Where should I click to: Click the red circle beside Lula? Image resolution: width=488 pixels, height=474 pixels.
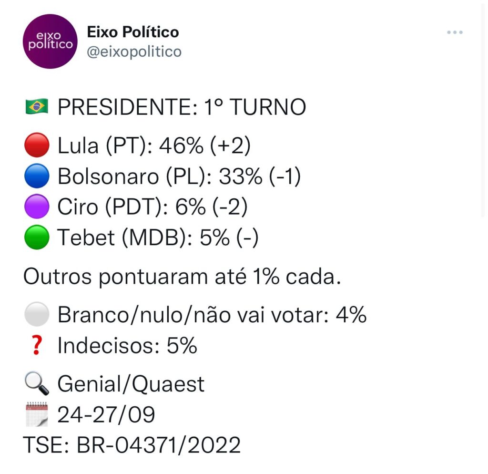pyautogui.click(x=36, y=145)
